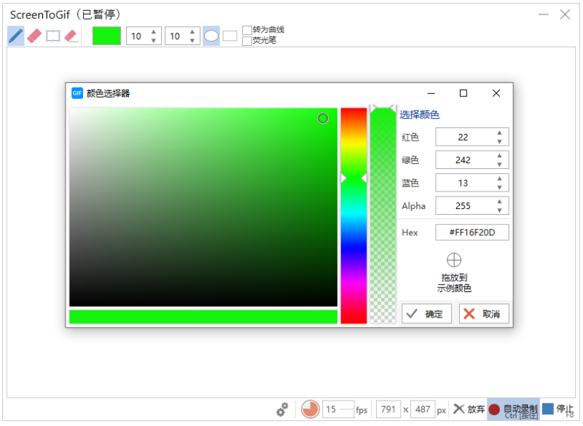
Task: Click the current color preview bar
Action: tap(203, 317)
